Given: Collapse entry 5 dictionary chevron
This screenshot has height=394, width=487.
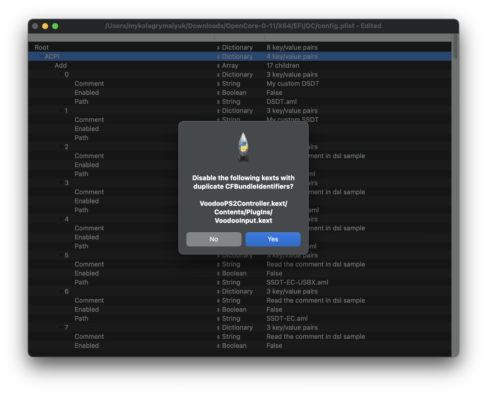Looking at the screenshot, I should pyautogui.click(x=61, y=255).
